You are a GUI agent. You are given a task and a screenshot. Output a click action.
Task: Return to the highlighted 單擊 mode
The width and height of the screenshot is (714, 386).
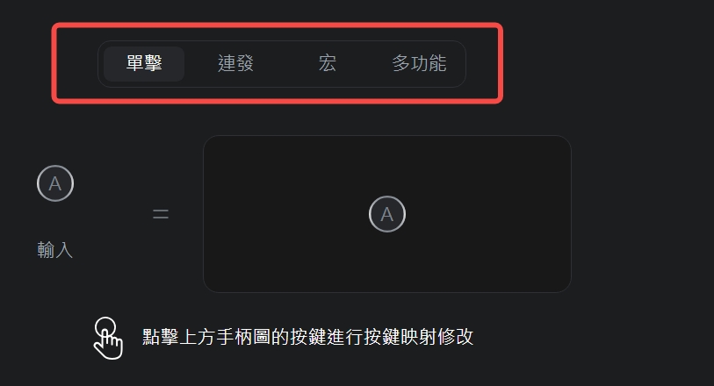144,64
